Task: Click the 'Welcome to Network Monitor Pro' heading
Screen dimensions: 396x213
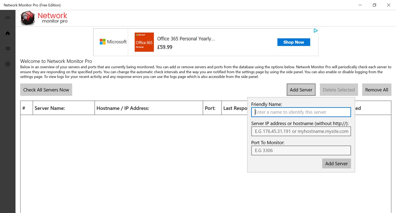Action: [56, 61]
